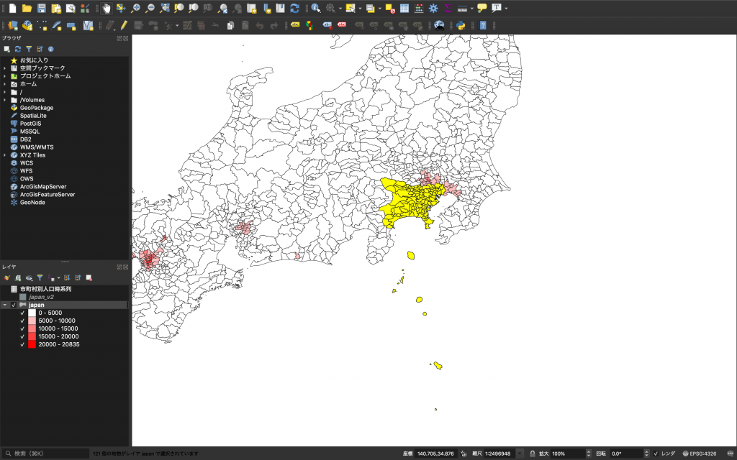Click the Zoom Out magnifier tool

150,8
